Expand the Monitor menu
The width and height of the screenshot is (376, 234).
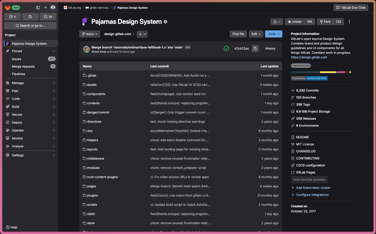click(31, 138)
